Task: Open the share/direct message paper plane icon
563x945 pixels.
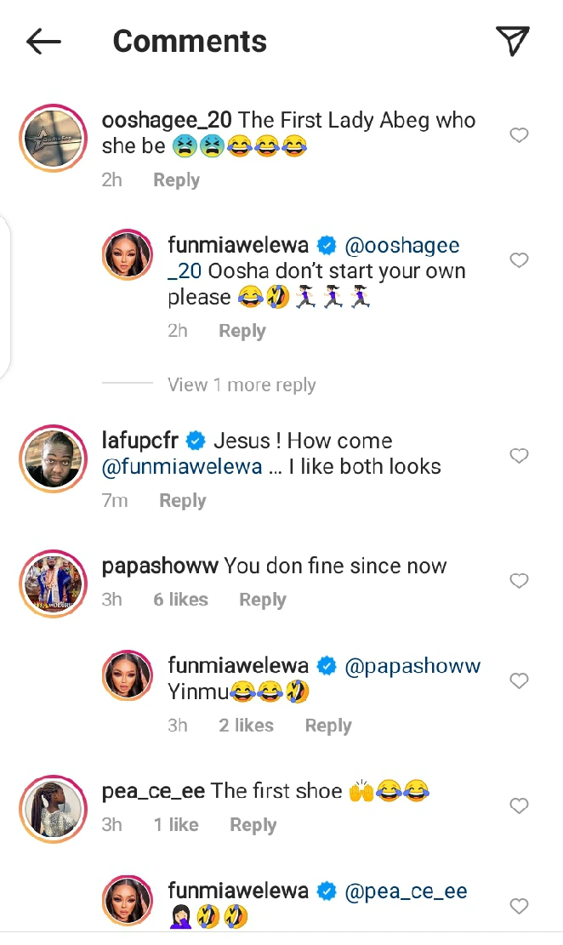Action: pyautogui.click(x=513, y=40)
